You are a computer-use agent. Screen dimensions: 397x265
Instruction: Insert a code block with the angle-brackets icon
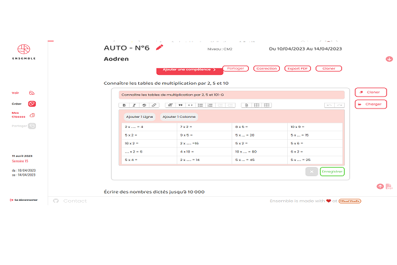pos(190,105)
